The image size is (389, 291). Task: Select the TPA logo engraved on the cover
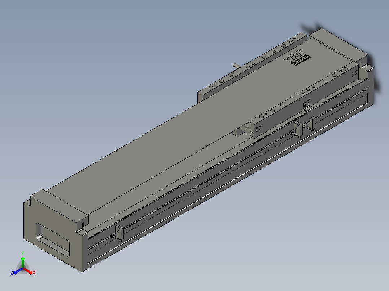click(x=297, y=58)
